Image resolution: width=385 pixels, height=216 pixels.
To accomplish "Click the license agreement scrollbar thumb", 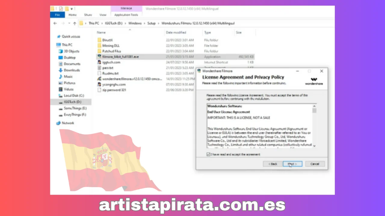I will pyautogui.click(x=314, y=110).
